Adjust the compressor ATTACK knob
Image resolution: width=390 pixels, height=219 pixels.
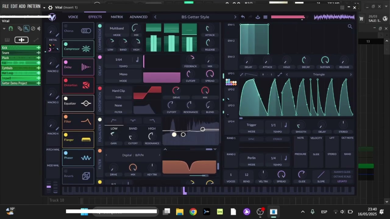point(210,28)
